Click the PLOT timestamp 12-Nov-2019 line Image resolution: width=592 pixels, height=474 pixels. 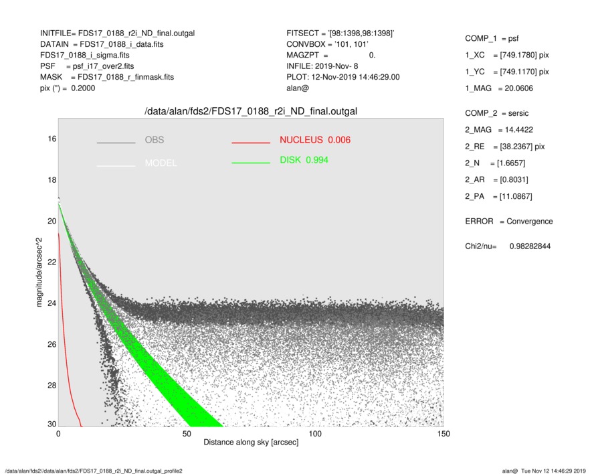tap(342, 77)
